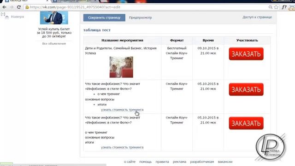Reload the page with the refresh icon
The height and width of the screenshot is (166, 295).
point(19,7)
